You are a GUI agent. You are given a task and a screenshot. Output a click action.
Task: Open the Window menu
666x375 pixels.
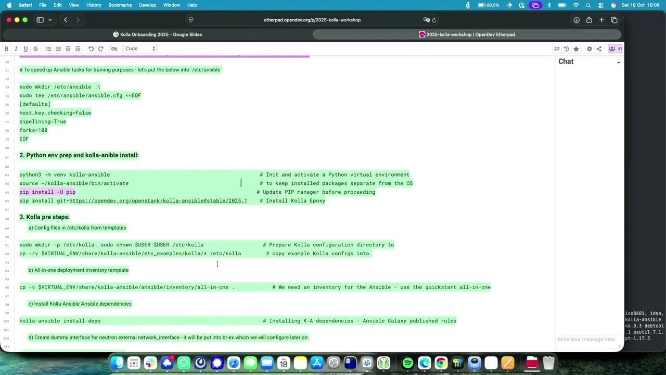(x=172, y=5)
